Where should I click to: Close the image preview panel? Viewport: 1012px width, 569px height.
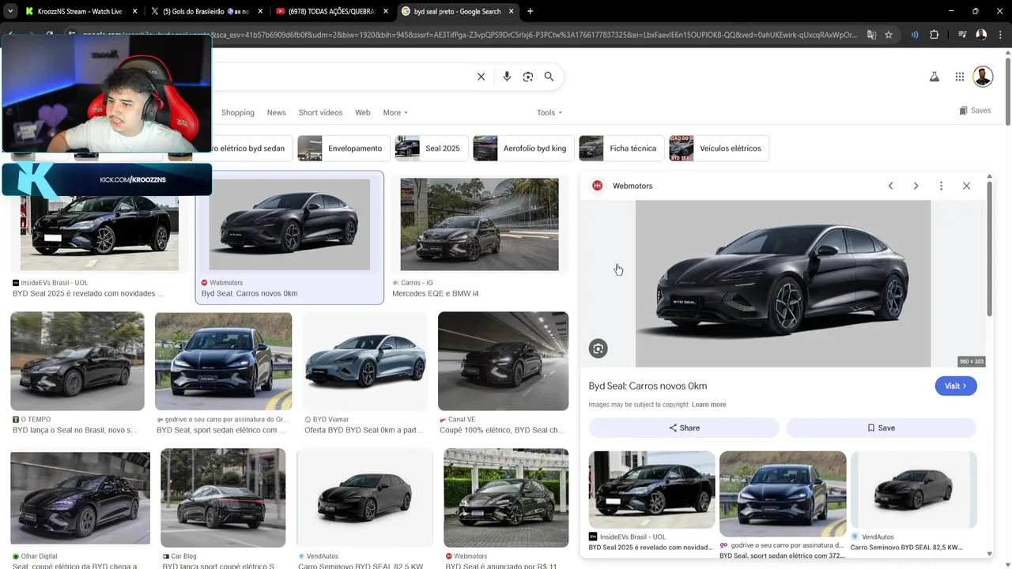966,186
